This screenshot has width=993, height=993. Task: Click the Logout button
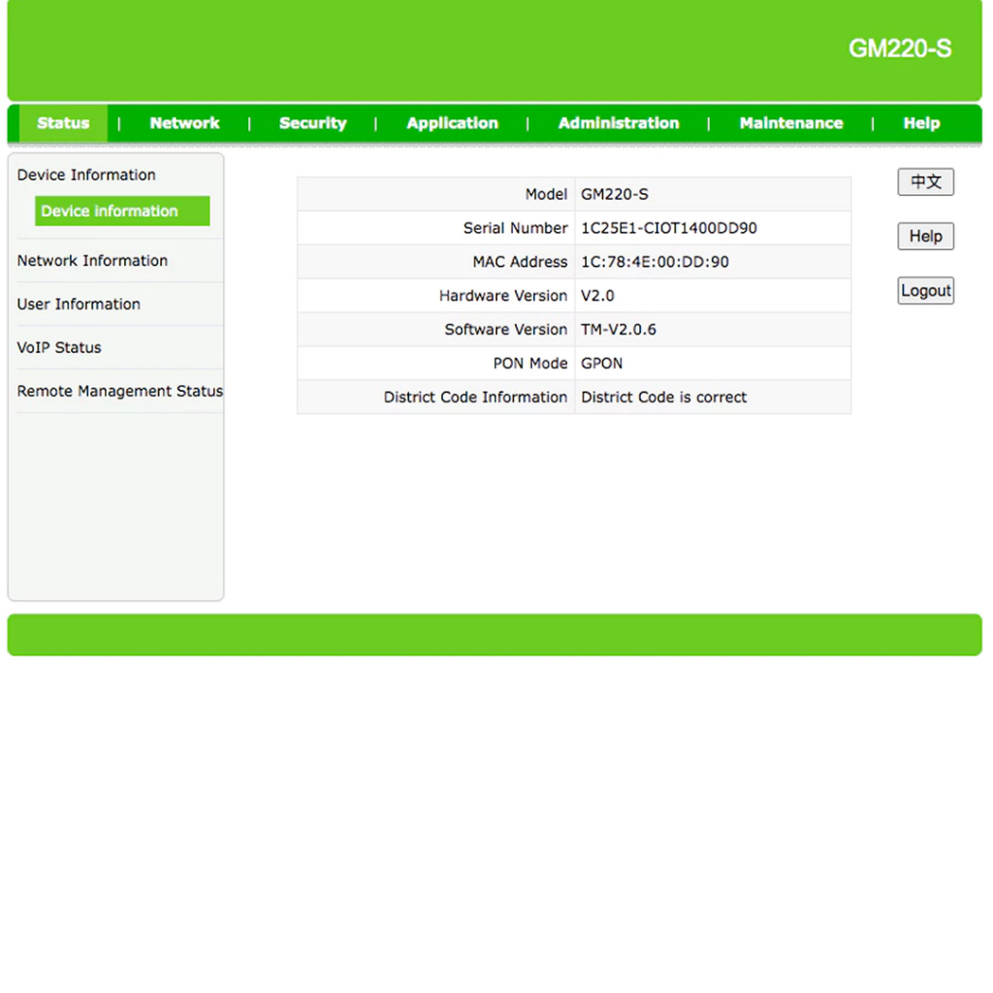point(925,291)
